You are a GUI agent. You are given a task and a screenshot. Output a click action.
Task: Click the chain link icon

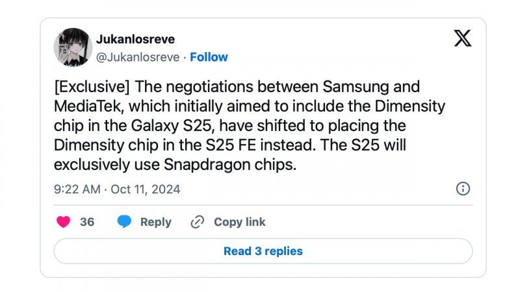pyautogui.click(x=198, y=222)
